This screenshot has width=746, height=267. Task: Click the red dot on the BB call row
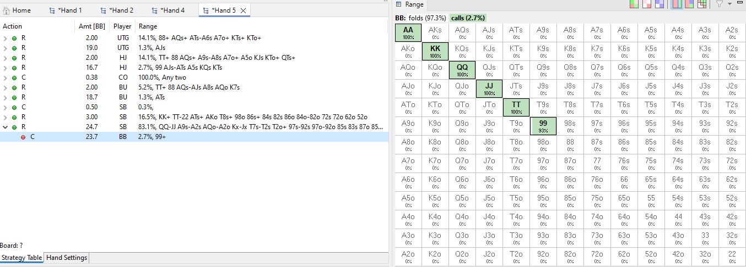click(x=23, y=137)
